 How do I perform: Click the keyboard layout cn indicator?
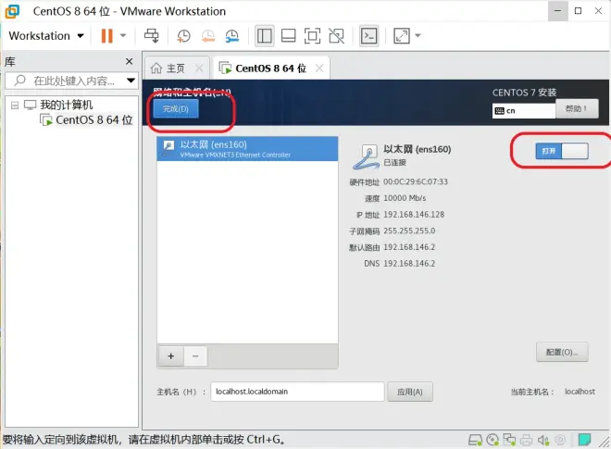coord(524,111)
